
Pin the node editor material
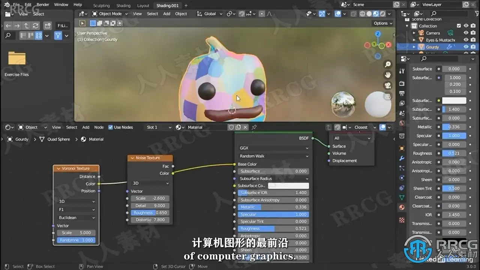coord(254,127)
